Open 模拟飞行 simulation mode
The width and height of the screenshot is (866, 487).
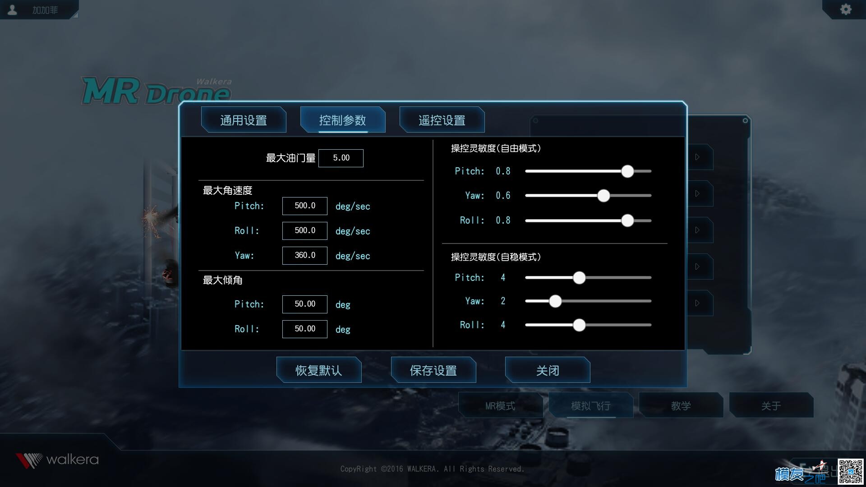coord(590,406)
